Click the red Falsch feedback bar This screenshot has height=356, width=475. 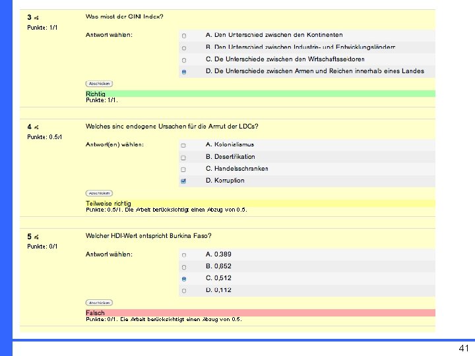261,312
